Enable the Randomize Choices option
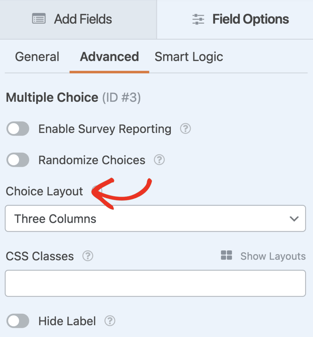 click(x=18, y=160)
